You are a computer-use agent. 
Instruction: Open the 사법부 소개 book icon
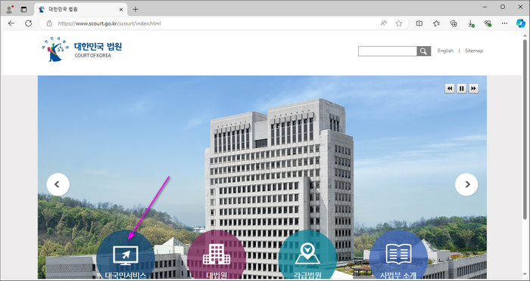(398, 254)
